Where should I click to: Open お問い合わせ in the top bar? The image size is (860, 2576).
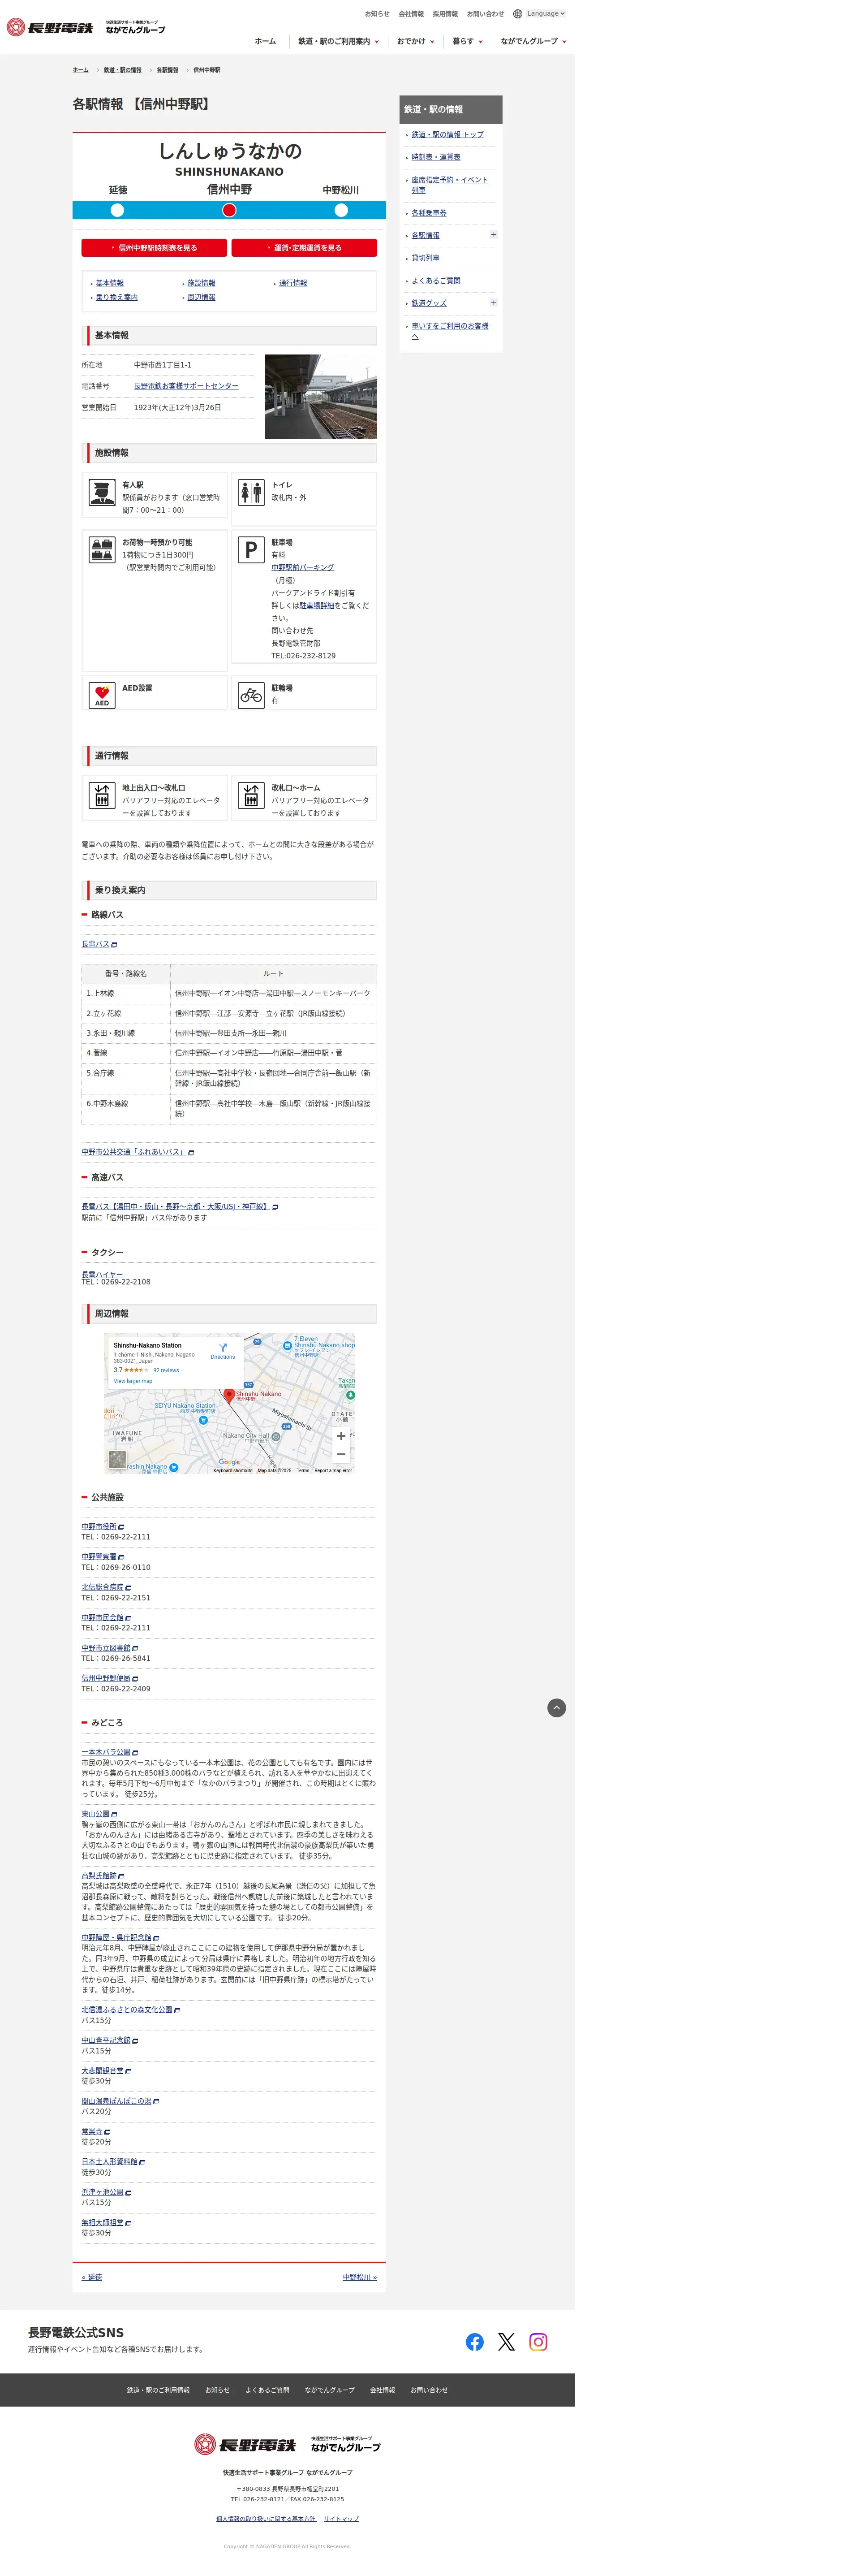tap(485, 14)
